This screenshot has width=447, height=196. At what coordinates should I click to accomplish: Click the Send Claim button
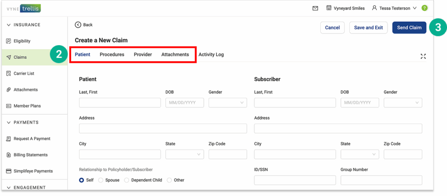click(x=409, y=28)
